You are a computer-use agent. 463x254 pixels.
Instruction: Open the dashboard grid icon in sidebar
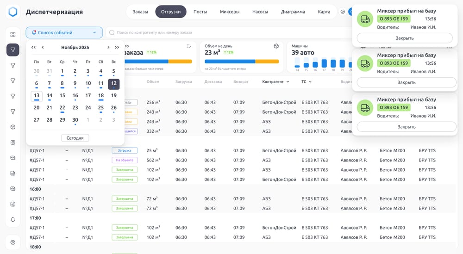point(13,34)
